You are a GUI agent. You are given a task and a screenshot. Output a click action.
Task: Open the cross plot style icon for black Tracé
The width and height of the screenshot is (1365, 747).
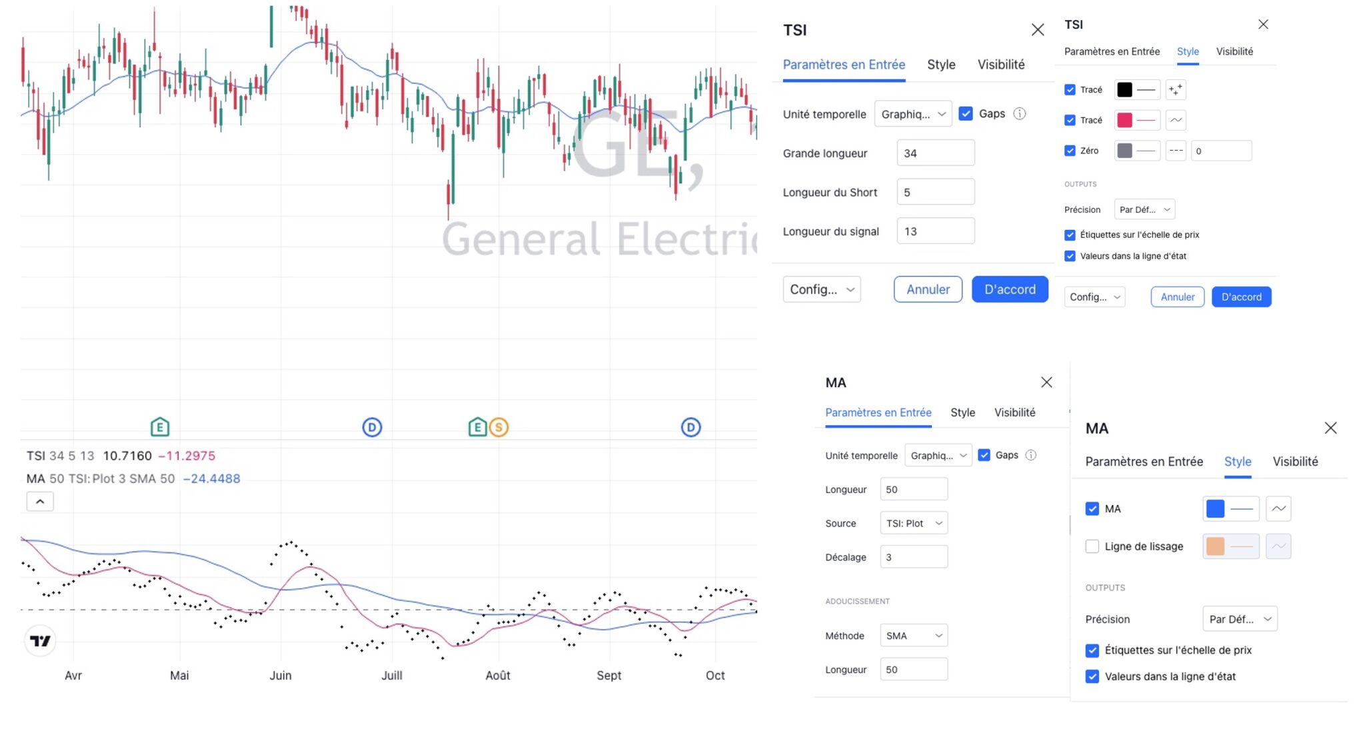coord(1176,90)
